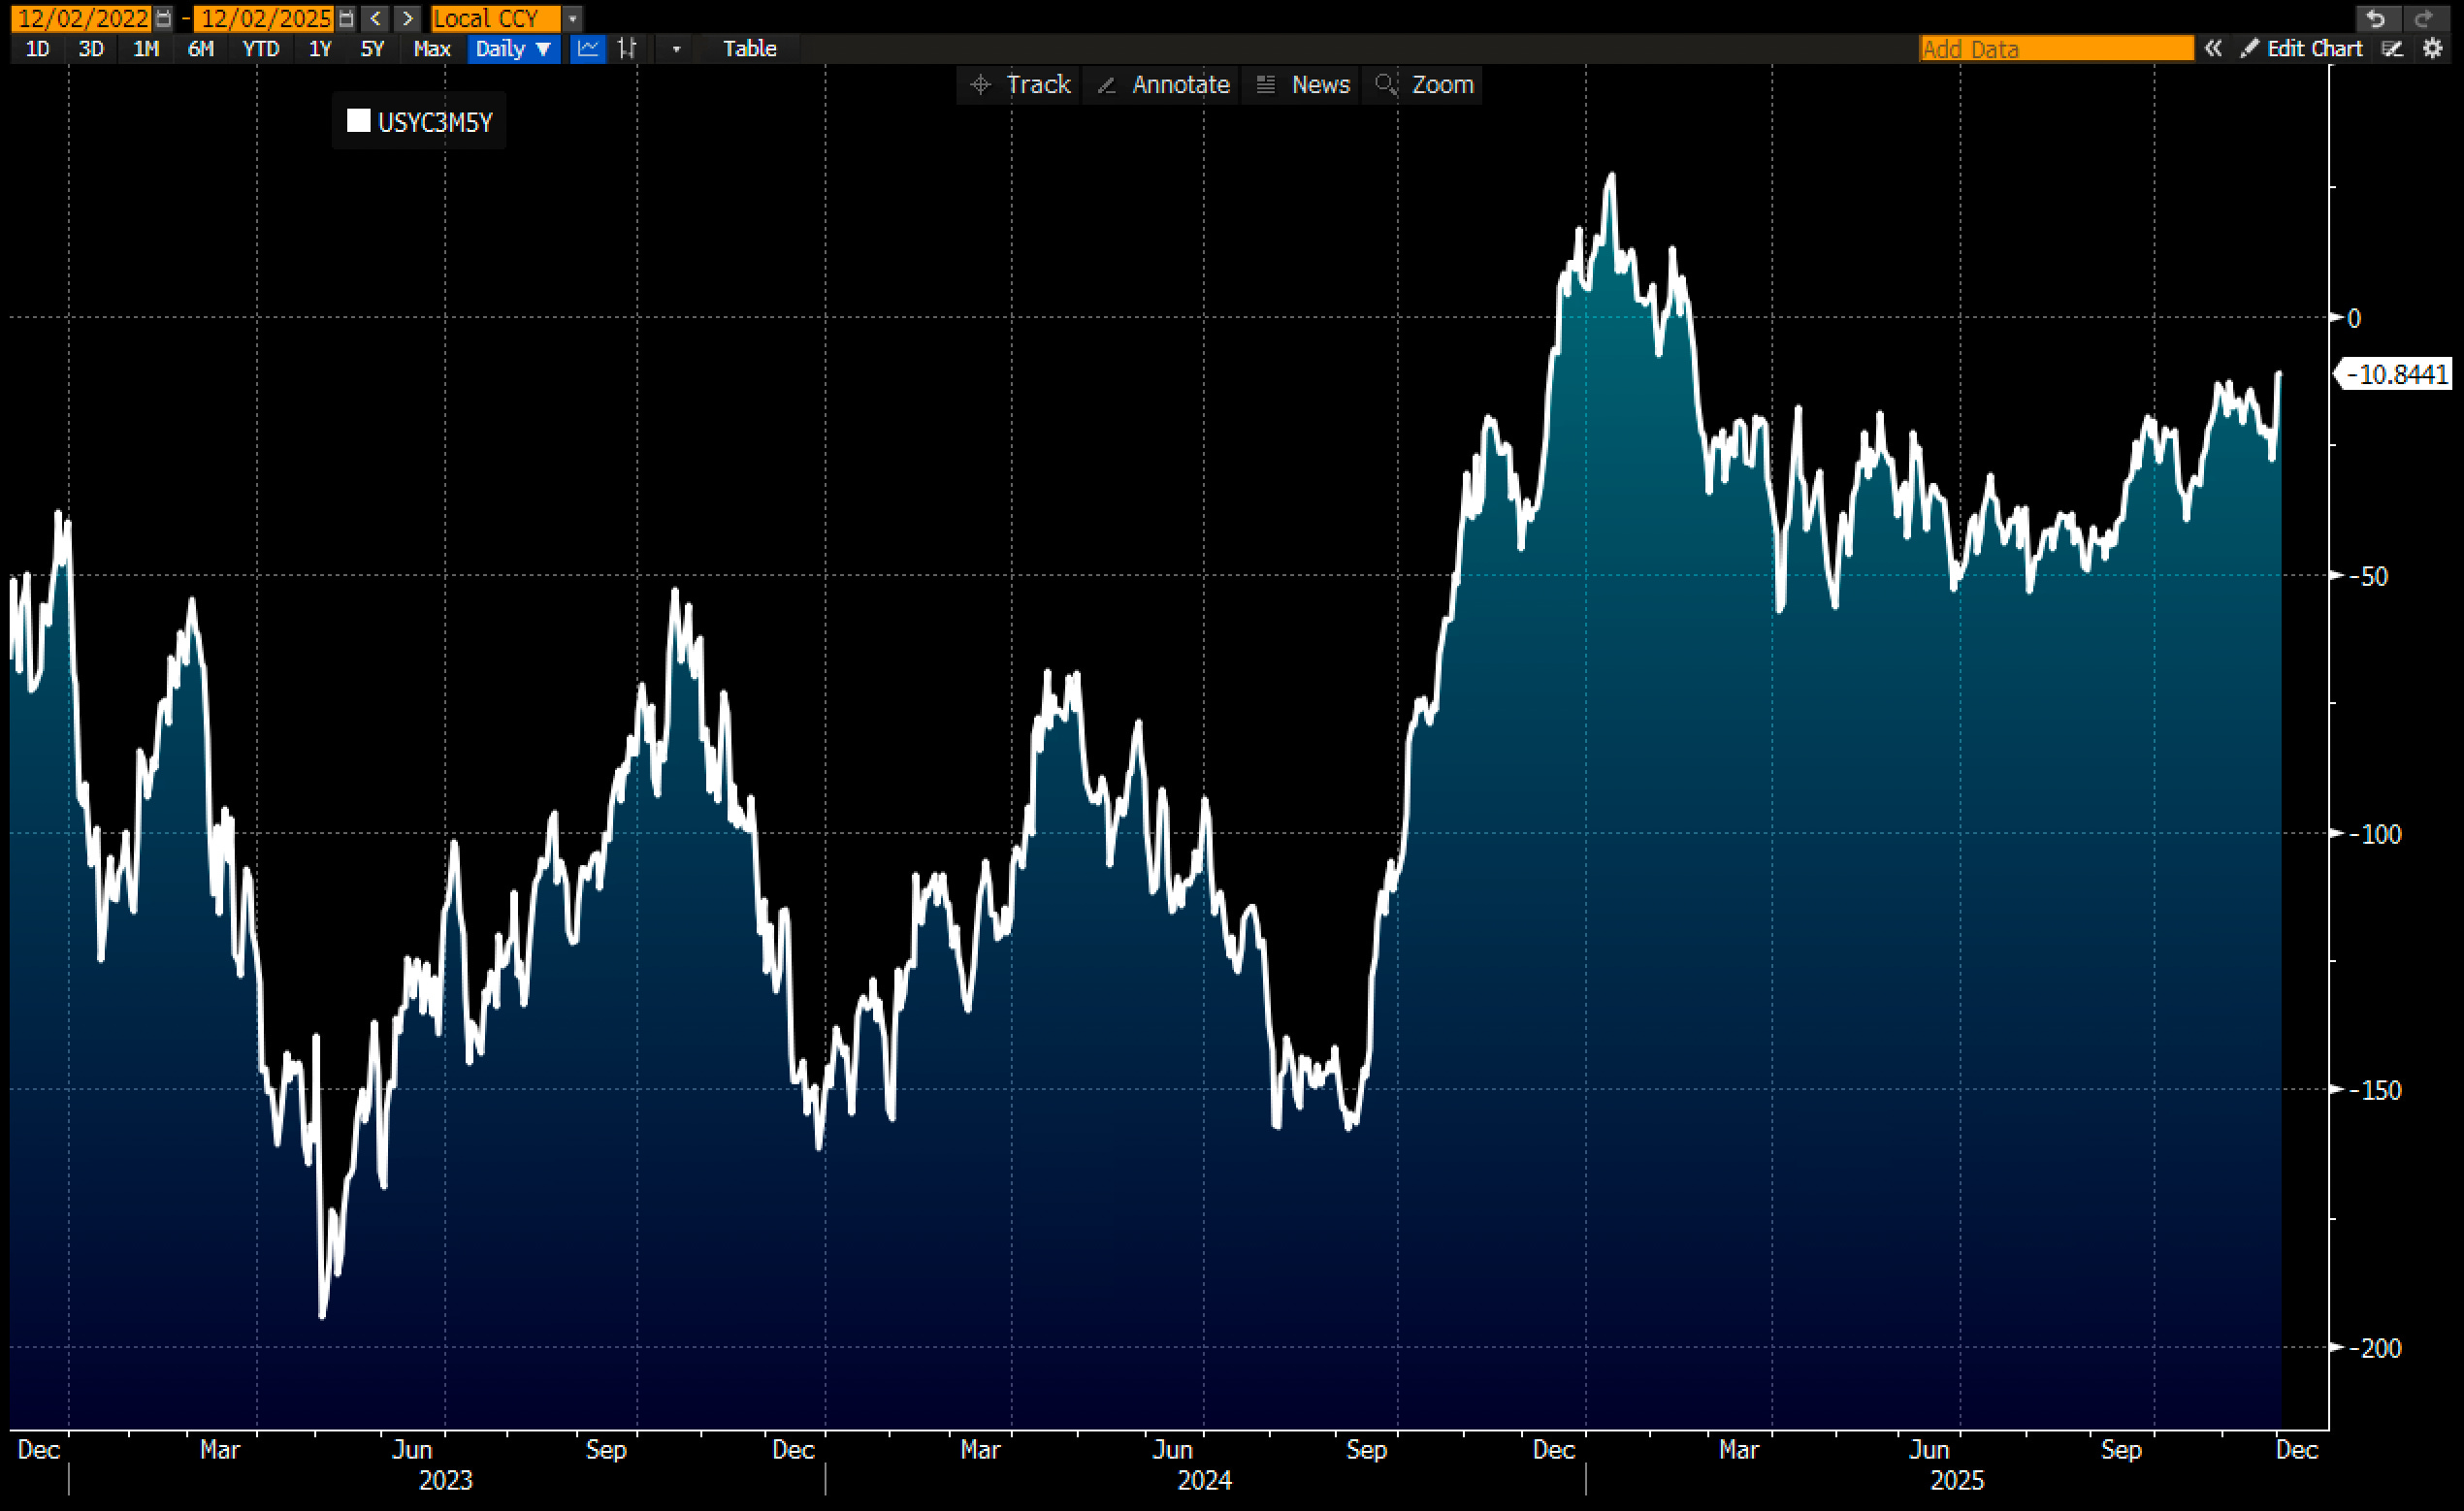Image resolution: width=2464 pixels, height=1511 pixels.
Task: Switch to bar (OHLC) chart view
Action: tap(627, 48)
